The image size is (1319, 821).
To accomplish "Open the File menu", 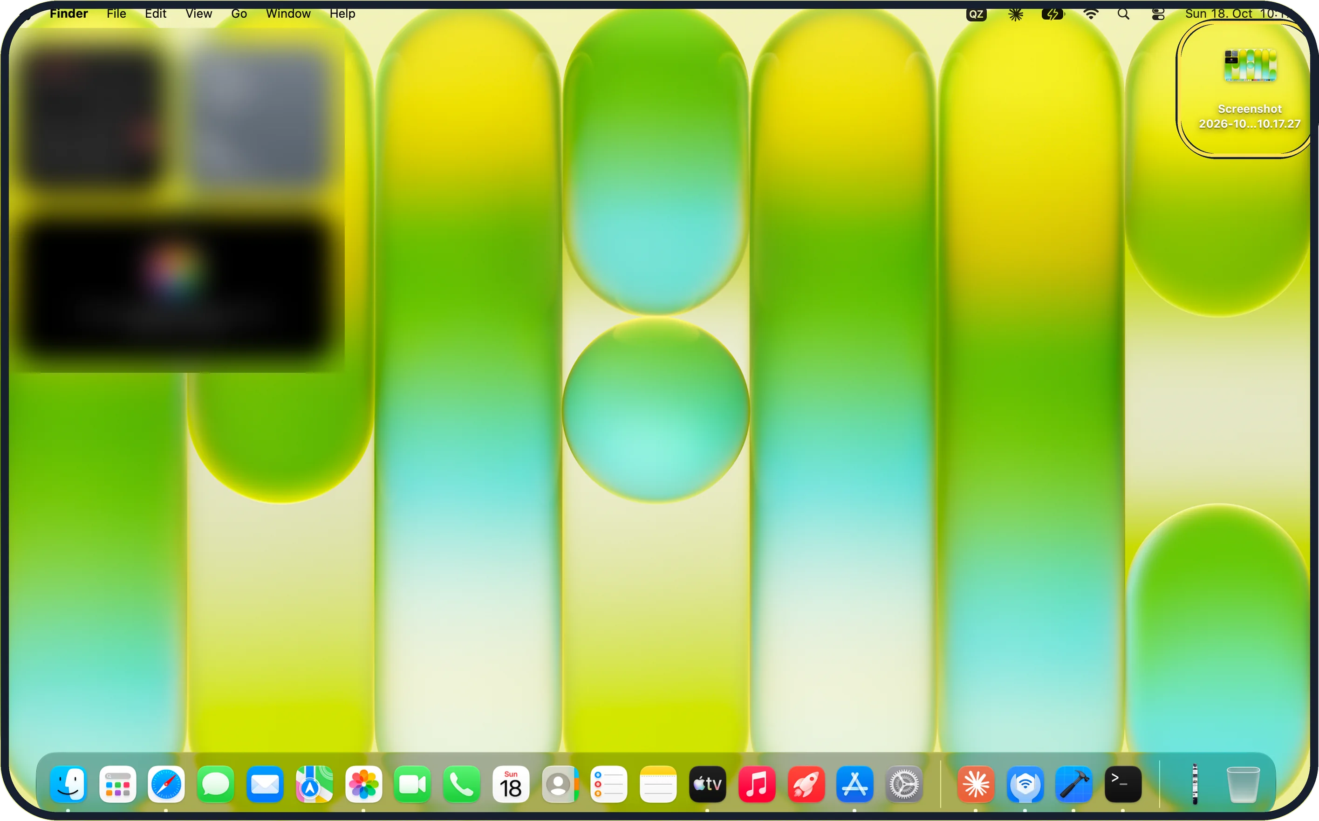I will point(116,14).
